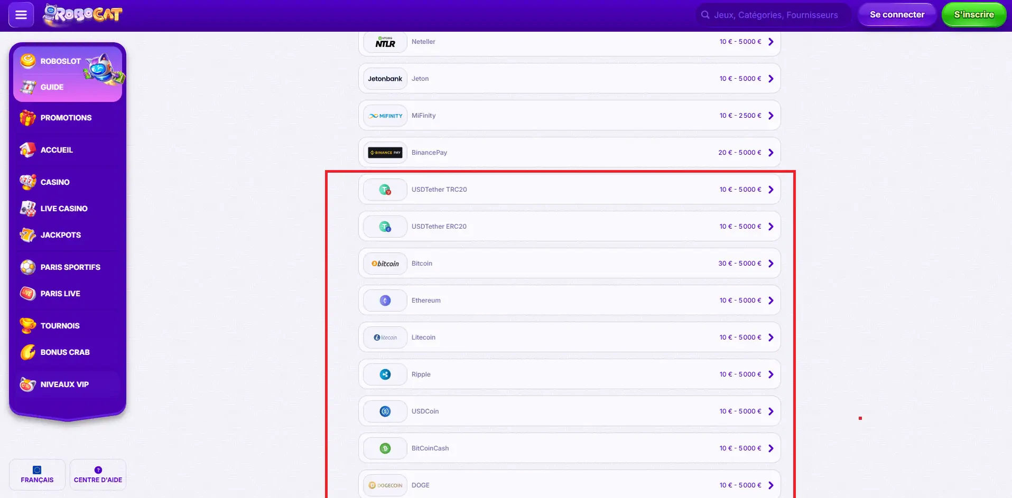Viewport: 1012px width, 498px height.
Task: Click the search magnifier icon
Action: click(x=705, y=15)
